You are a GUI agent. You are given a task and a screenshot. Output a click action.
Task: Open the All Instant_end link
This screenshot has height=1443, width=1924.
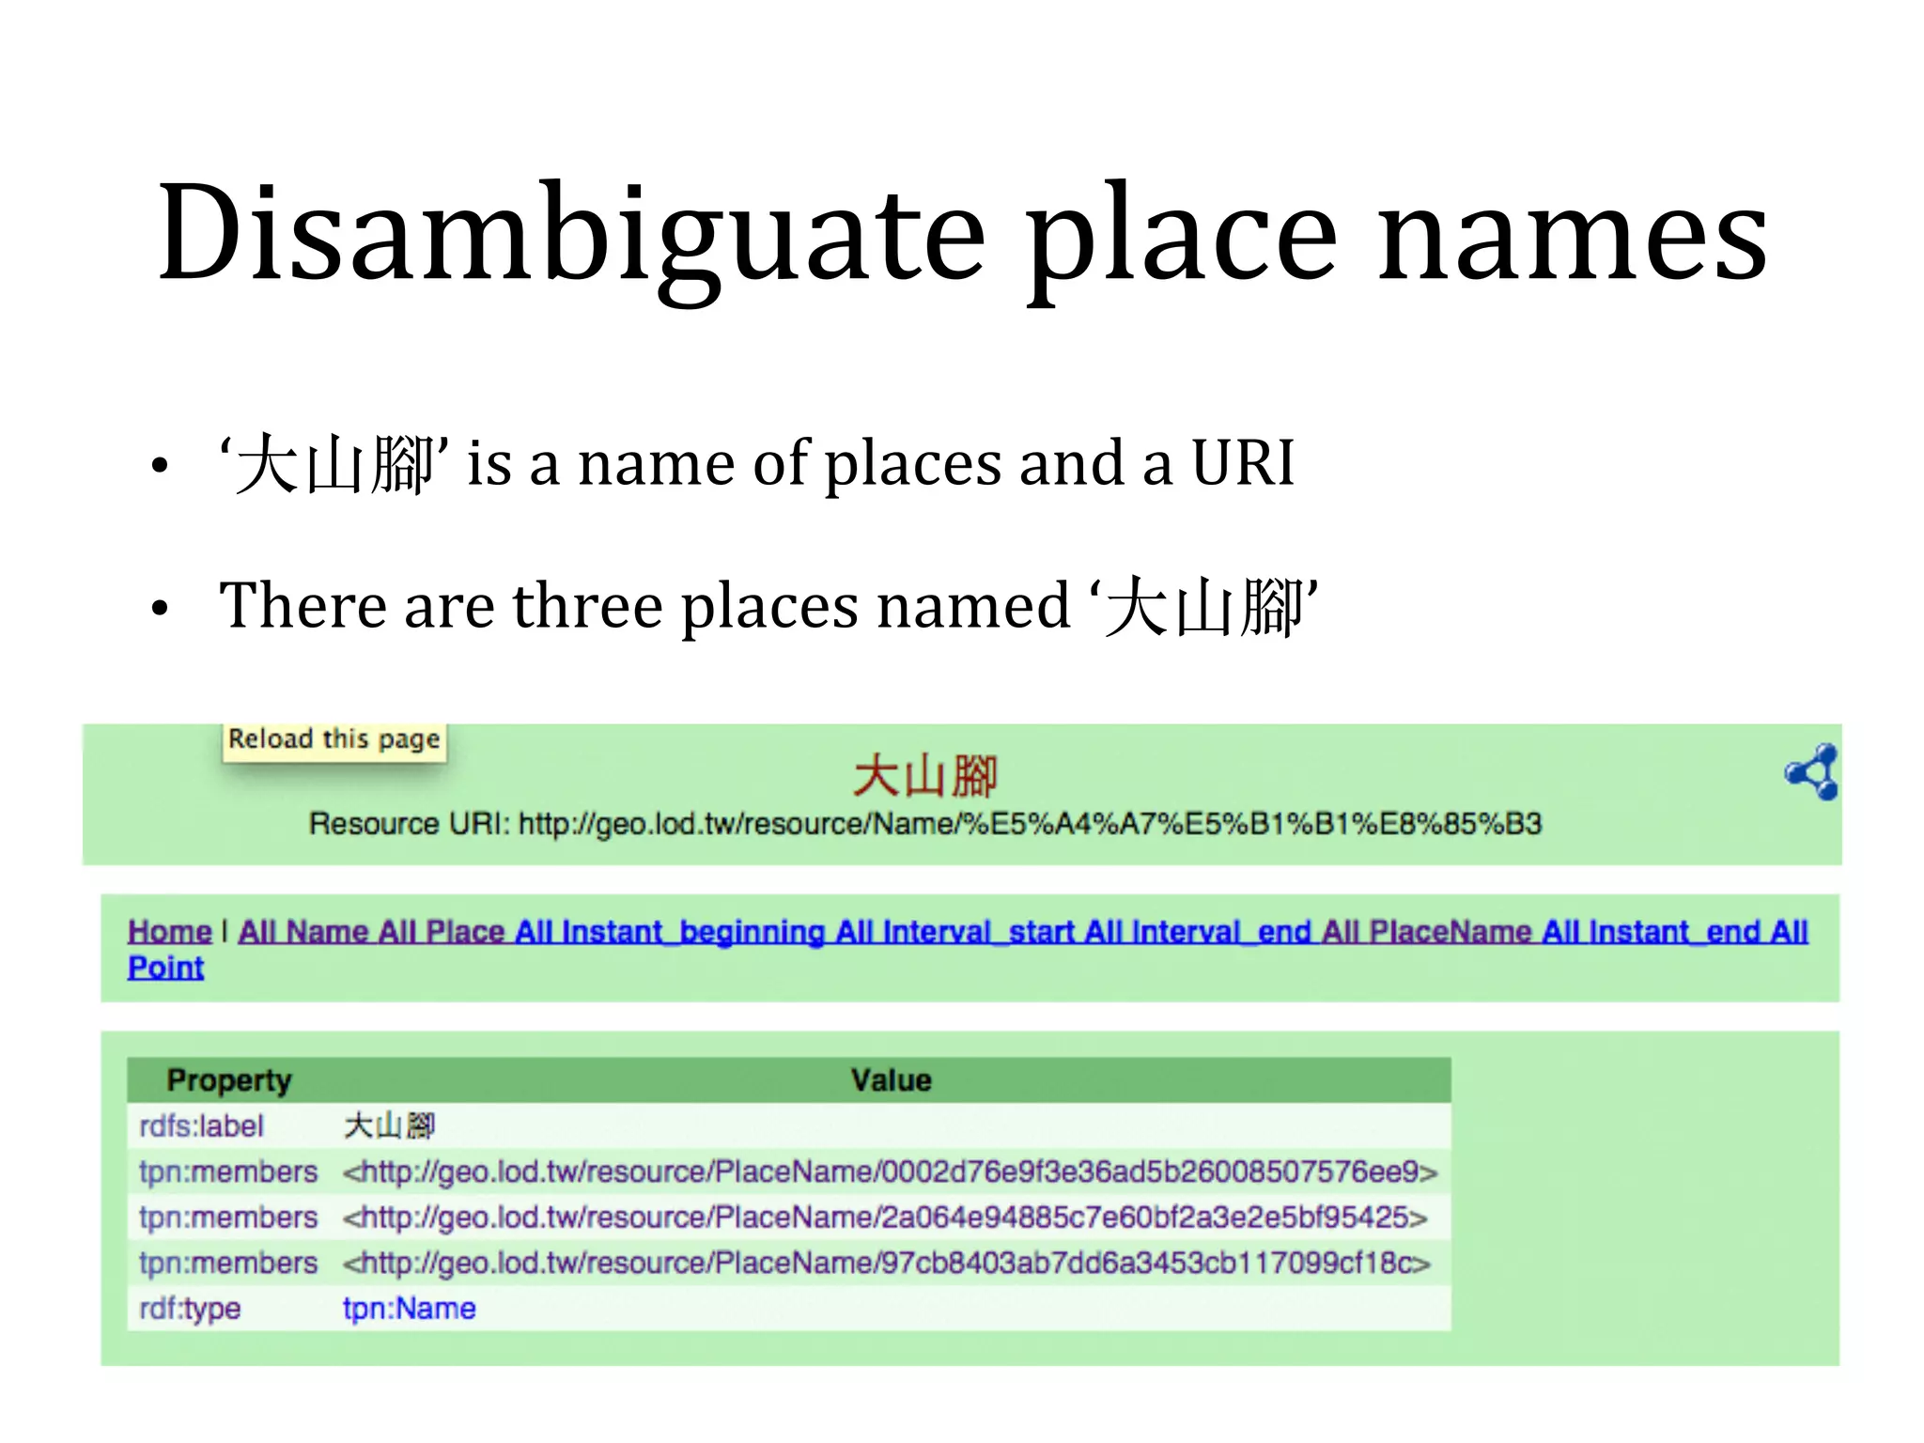click(x=1652, y=931)
